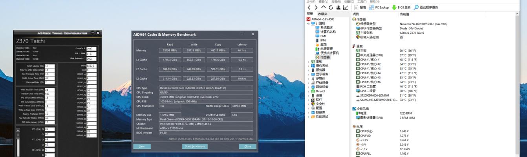Click the 数据库 tree item icon
The height and width of the screenshot is (157, 527).
pyautogui.click(x=313, y=112)
